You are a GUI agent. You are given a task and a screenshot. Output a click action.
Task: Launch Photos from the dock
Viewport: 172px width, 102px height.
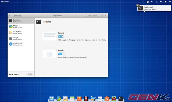point(93,99)
